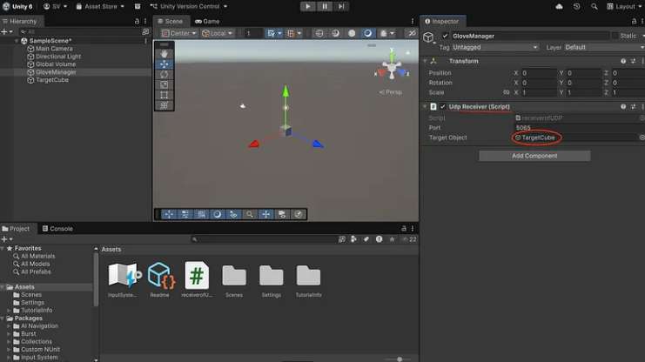Disable the Udp Receiver script checkbox
The width and height of the screenshot is (645, 362).
point(443,106)
